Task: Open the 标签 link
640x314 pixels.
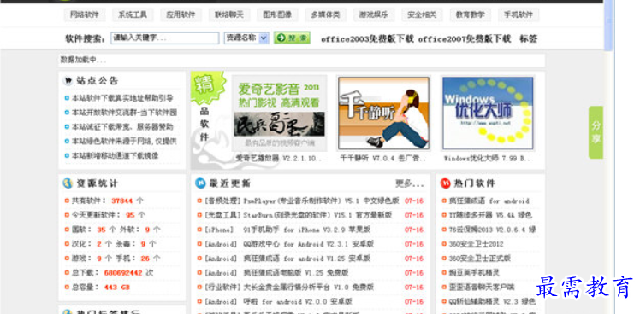Action: coord(528,39)
